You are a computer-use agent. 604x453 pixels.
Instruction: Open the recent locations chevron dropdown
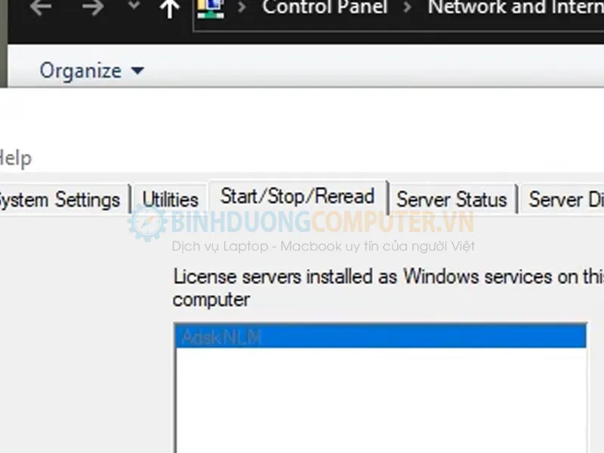tap(134, 7)
